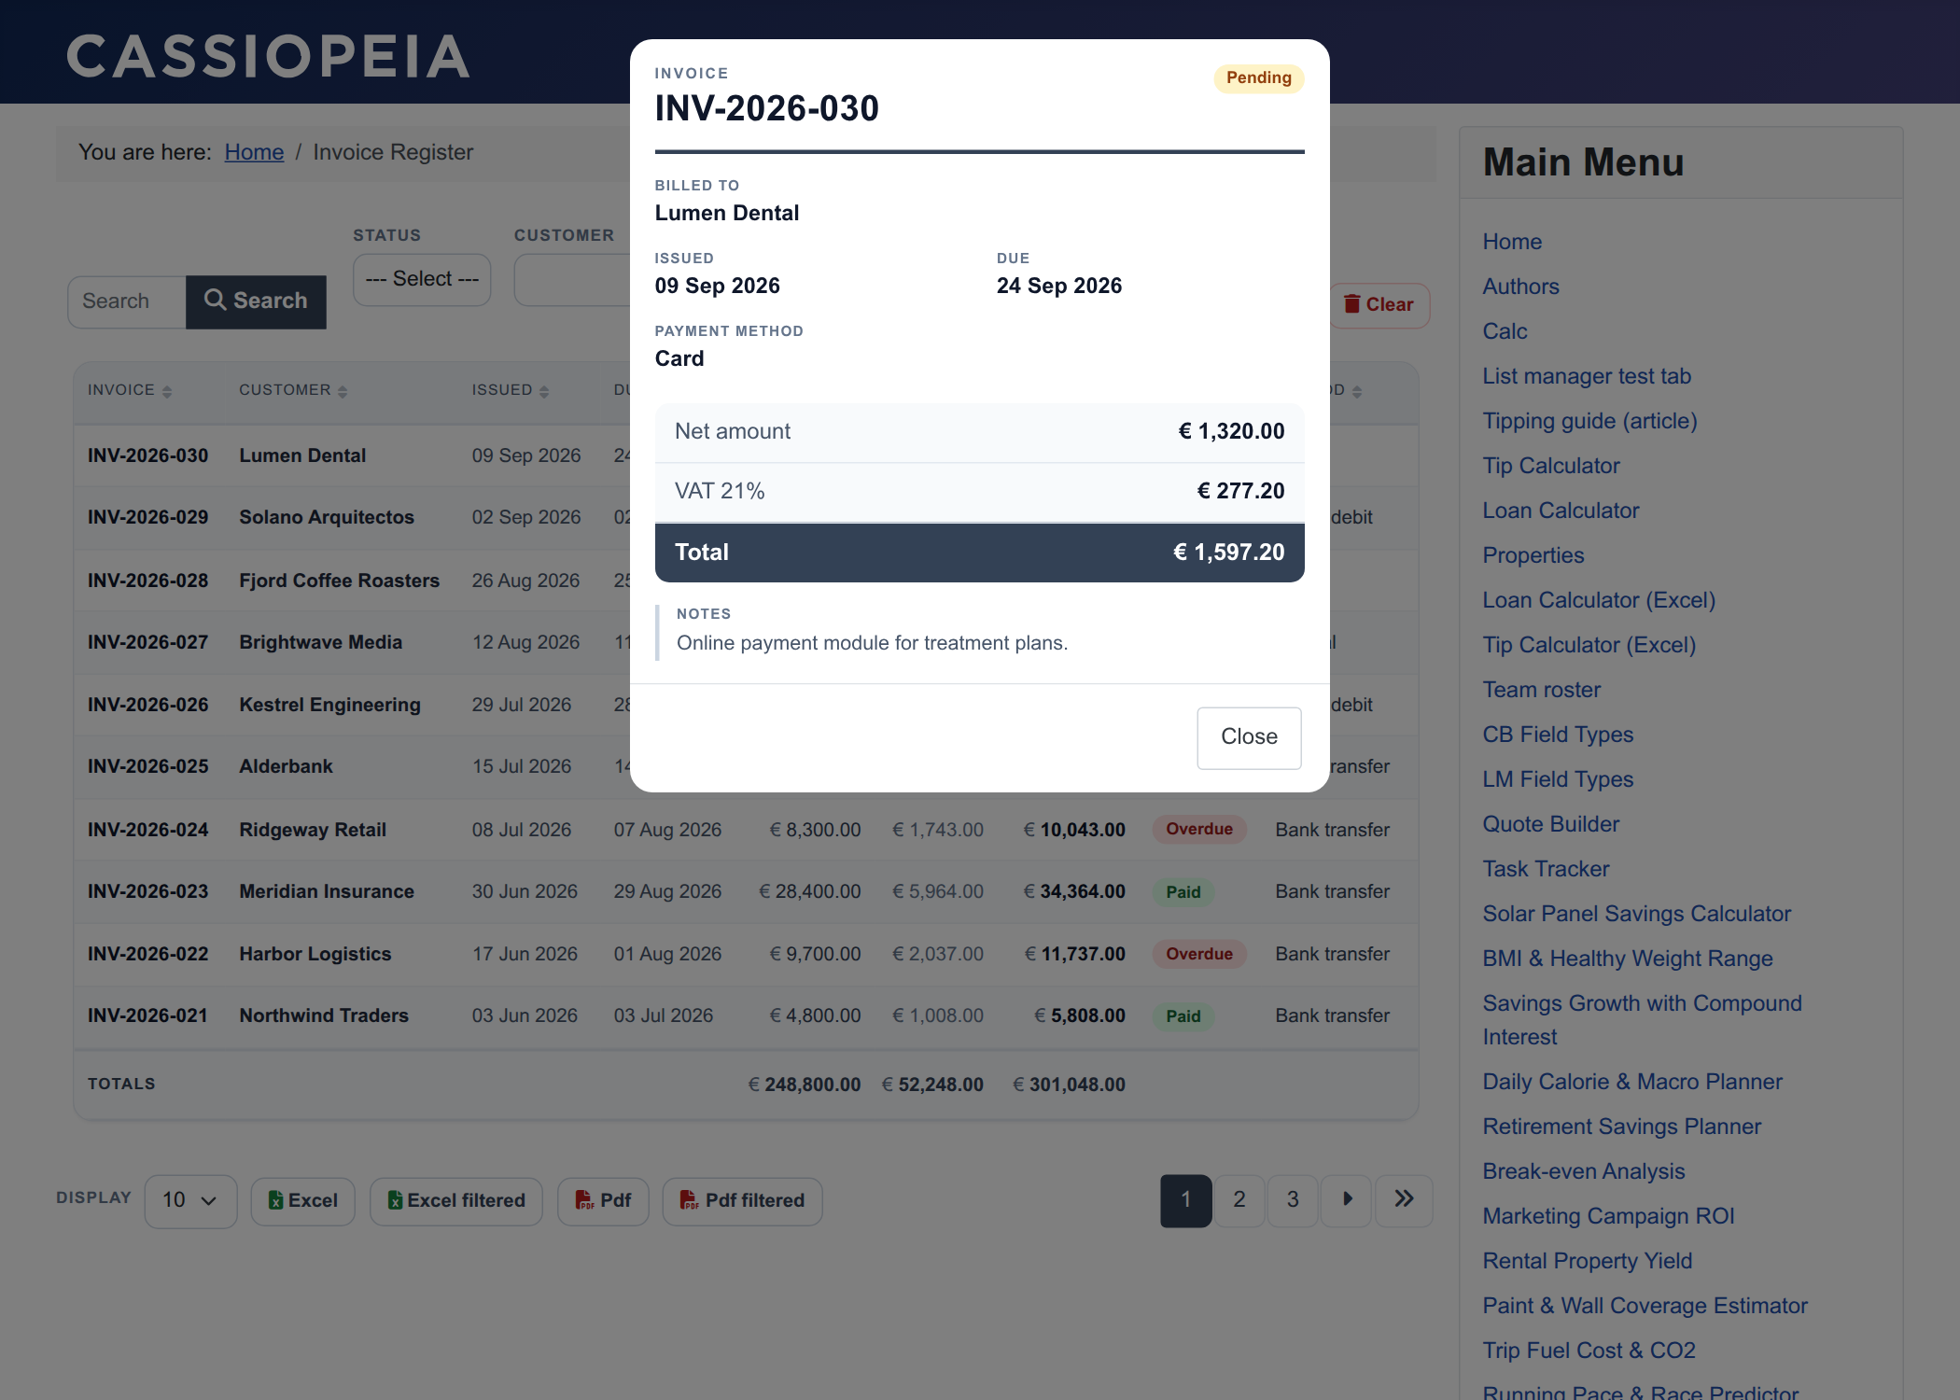Open Properties menu link

click(1533, 555)
